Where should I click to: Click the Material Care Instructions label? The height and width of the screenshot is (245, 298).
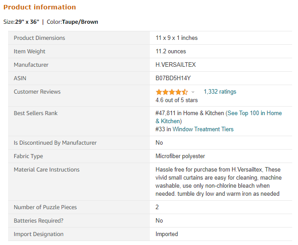tap(46, 170)
